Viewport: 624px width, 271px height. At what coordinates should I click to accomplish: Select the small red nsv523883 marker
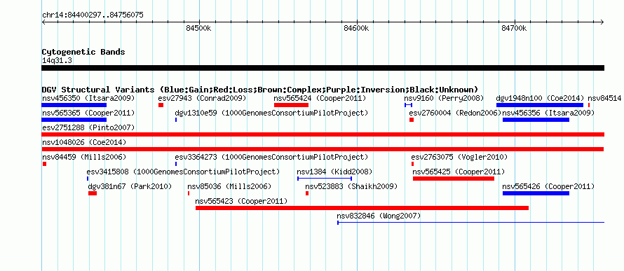pos(307,193)
